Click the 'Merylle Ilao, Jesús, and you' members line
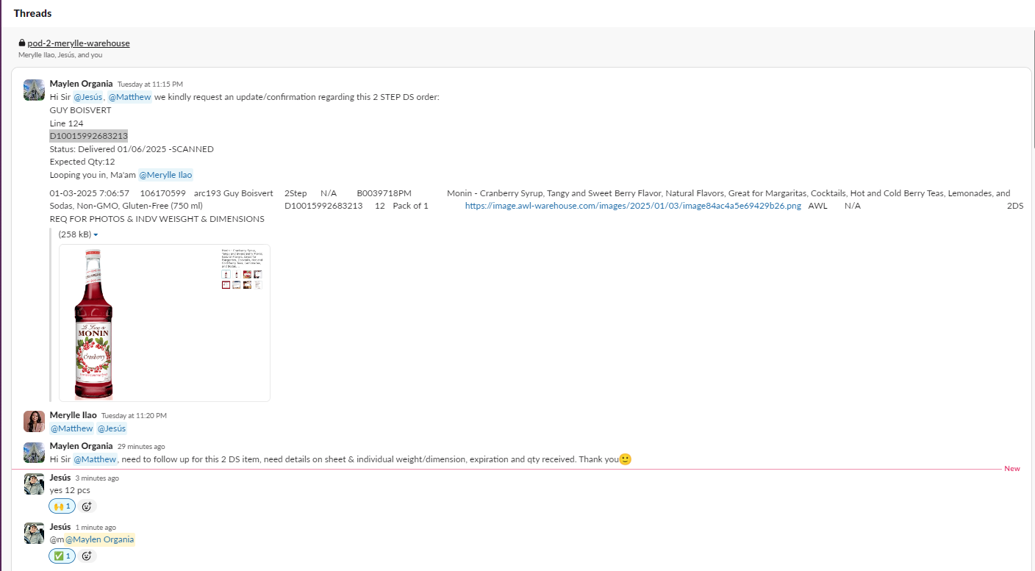This screenshot has height=571, width=1035. 60,54
